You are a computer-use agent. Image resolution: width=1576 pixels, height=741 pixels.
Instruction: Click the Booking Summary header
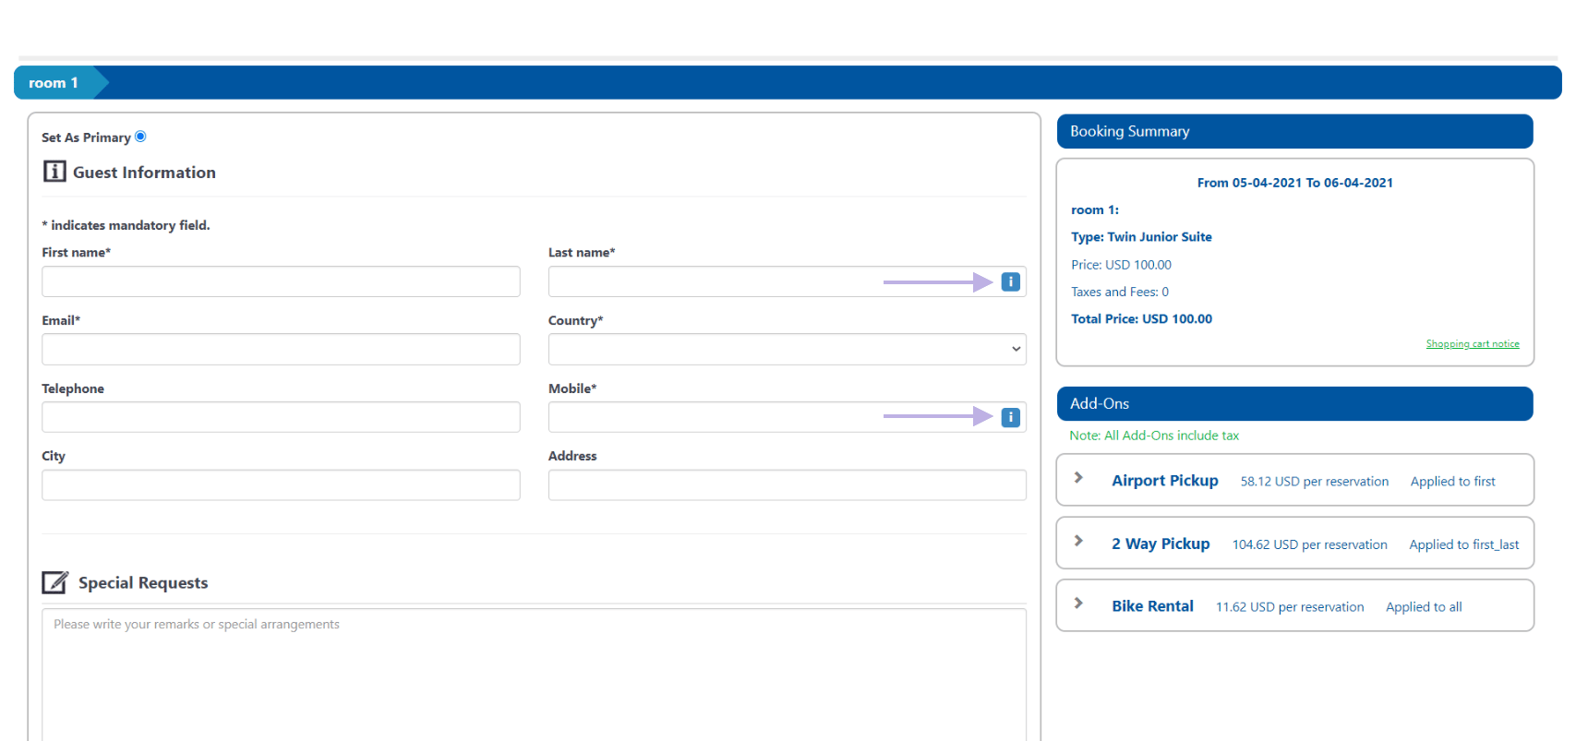click(1294, 131)
